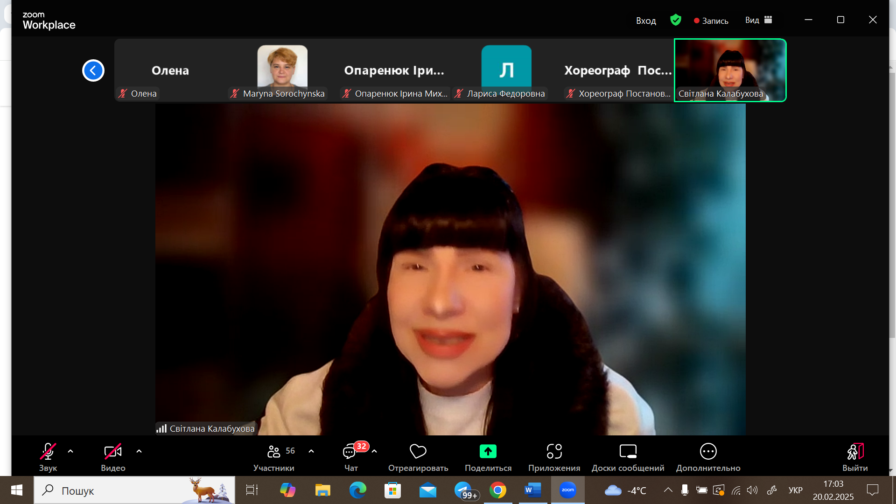Expand audio options arrow next to Звук
This screenshot has width=896, height=504.
coord(70,451)
